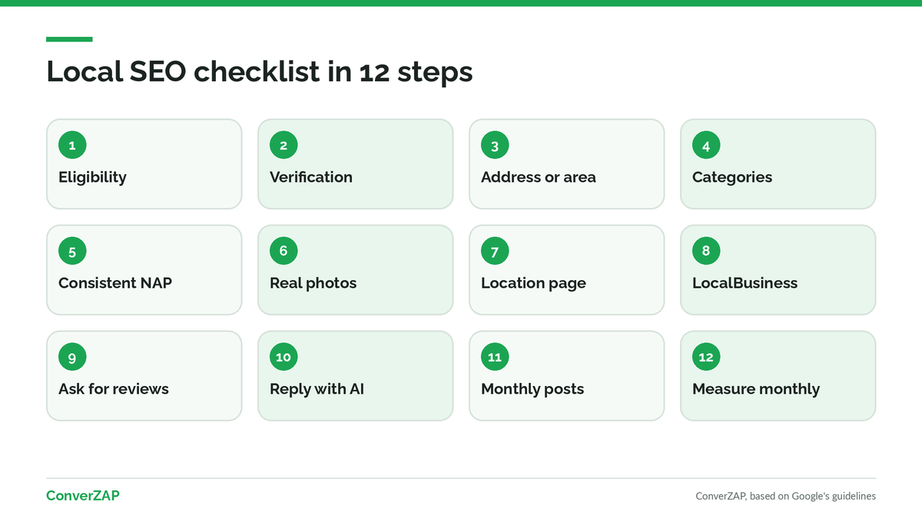Click the title "Local SEO checklist in 12 steps"
Screen dimensions: 922x518
point(260,71)
